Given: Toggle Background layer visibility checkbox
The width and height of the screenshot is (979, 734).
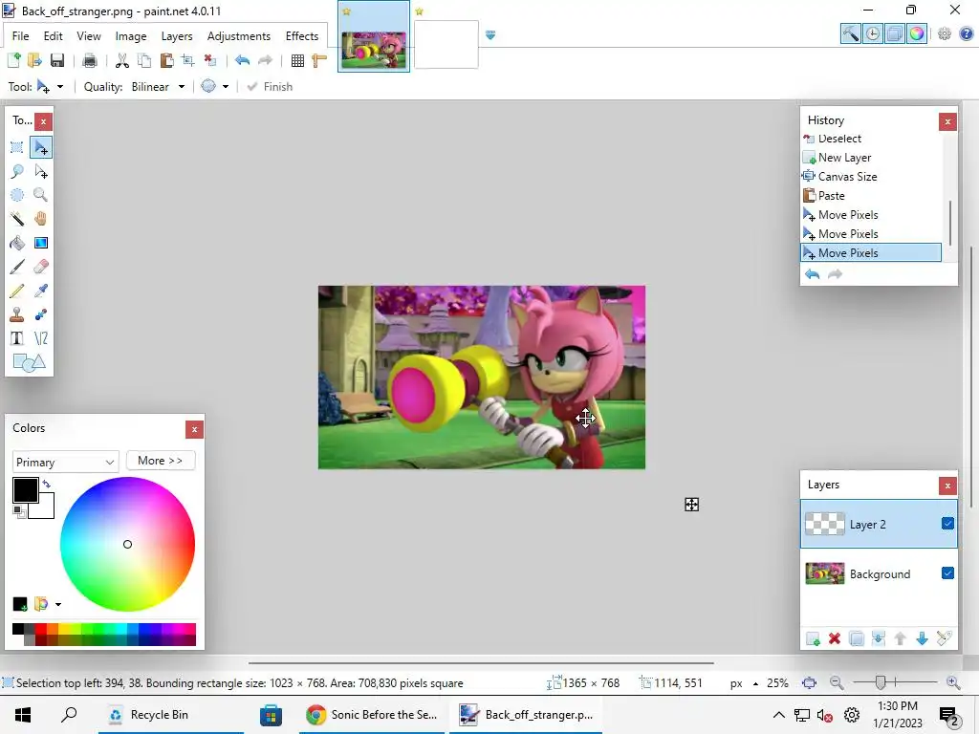Looking at the screenshot, I should [x=947, y=573].
